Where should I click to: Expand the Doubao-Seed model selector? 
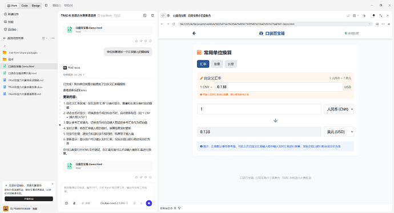[x=114, y=203]
